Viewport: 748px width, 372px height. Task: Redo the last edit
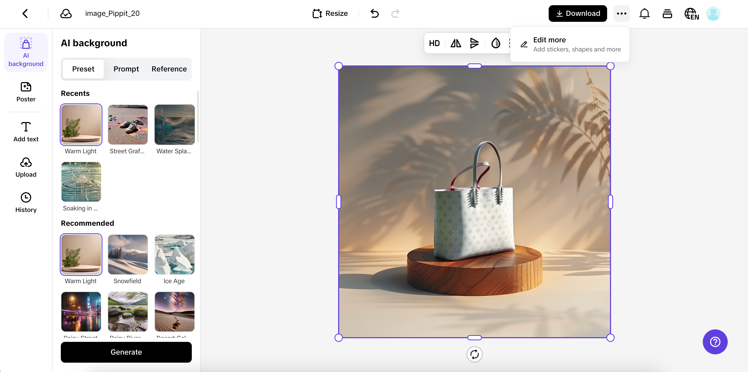pyautogui.click(x=395, y=13)
